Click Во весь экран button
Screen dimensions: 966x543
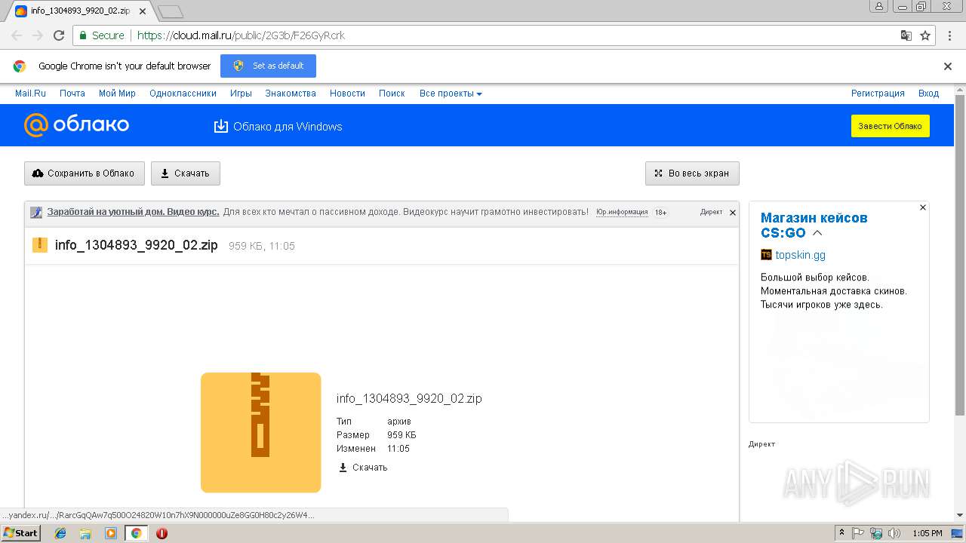[x=692, y=173]
